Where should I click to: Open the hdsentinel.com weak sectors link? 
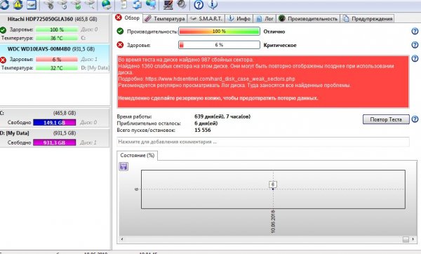pos(220,79)
